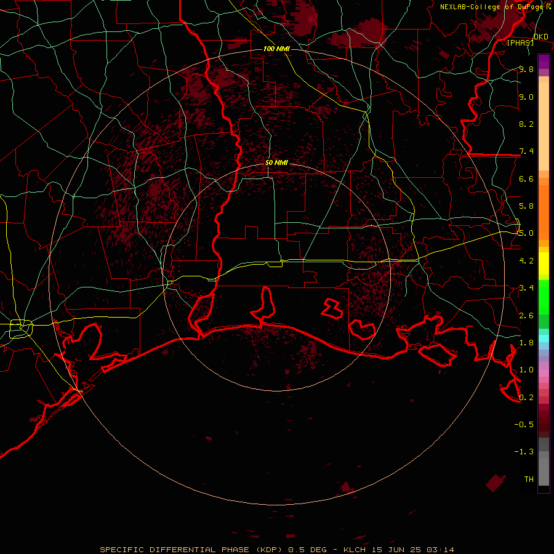Click the 1.8 scale value
Screen dimensions: 554x554
coord(526,343)
